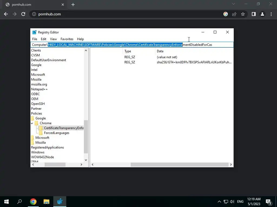Select the (value not set) entry
Screen dimensions: 277x207
(167, 57)
